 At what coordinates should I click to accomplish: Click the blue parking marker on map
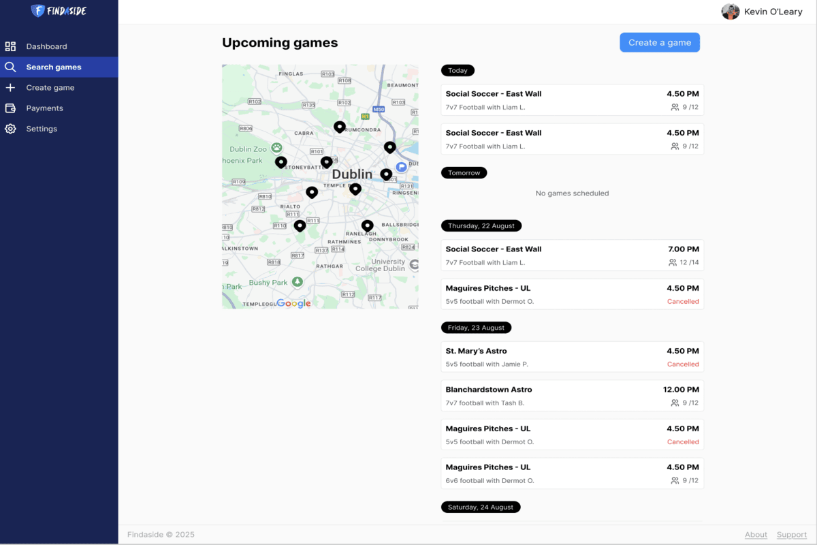tap(402, 166)
